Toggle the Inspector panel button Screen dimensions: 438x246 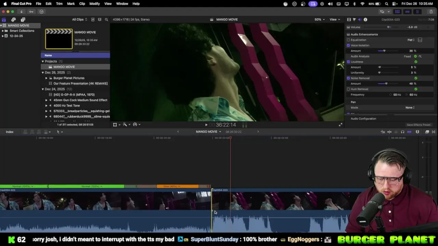coord(417,12)
